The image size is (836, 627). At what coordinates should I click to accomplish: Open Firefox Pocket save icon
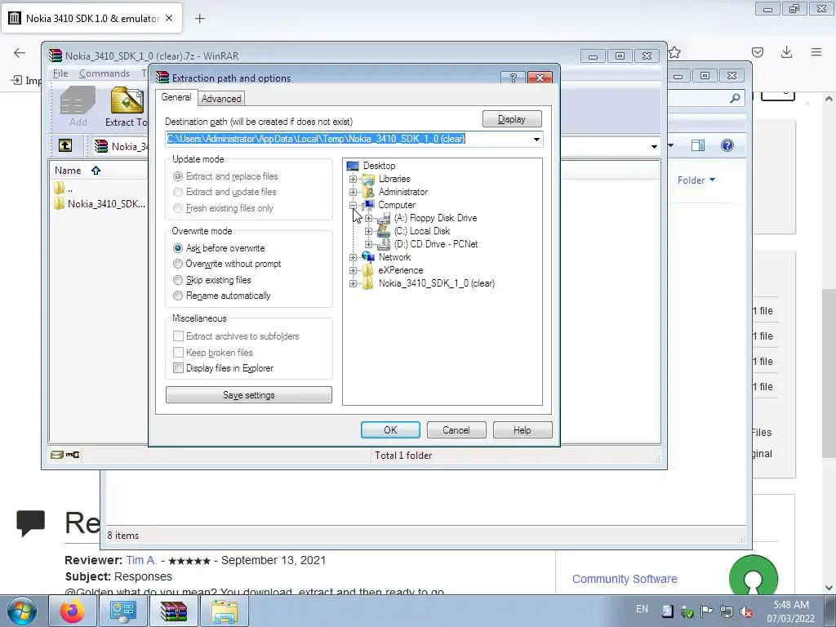(758, 52)
